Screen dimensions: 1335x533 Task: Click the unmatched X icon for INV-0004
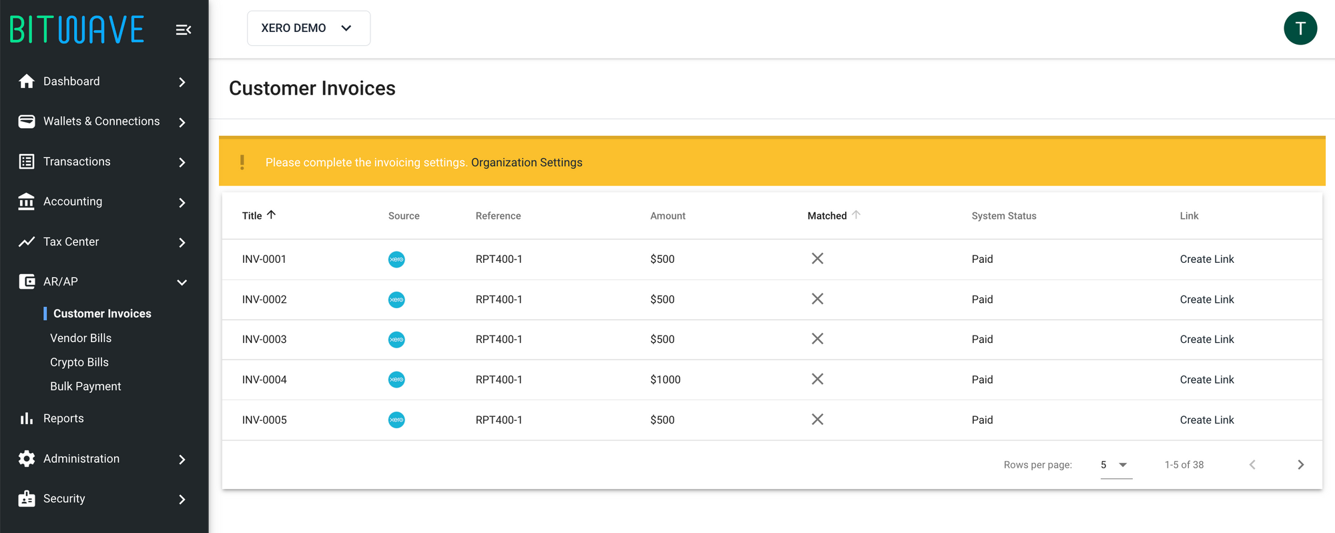pos(817,379)
